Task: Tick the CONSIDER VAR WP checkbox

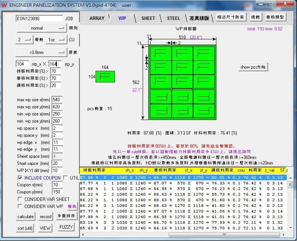Action: [20, 206]
